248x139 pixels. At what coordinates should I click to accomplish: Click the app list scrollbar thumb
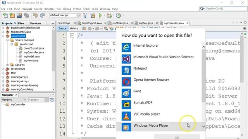pos(203,76)
